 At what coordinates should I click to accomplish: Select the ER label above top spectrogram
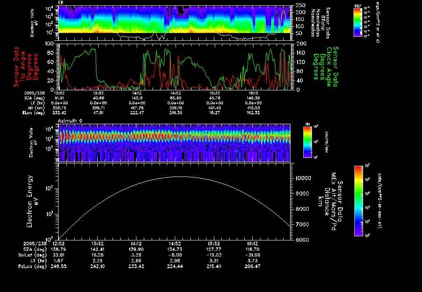61,2
